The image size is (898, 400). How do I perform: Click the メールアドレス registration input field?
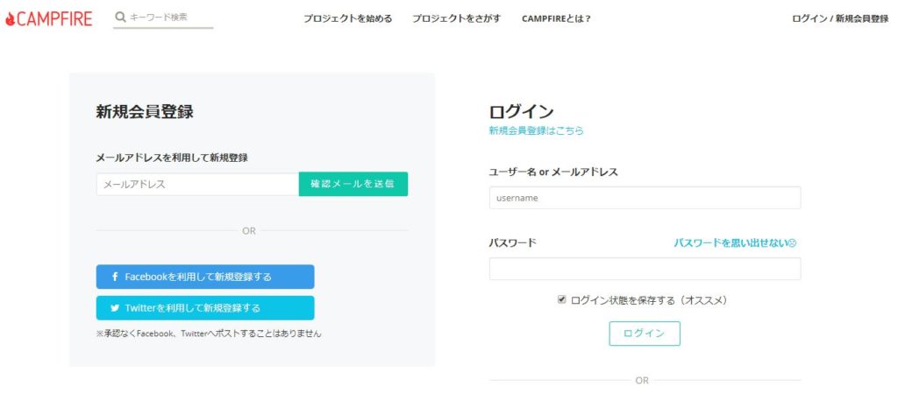coord(197,184)
